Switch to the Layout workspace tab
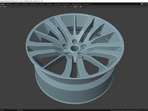This screenshot has width=148, height=111. coord(2,4)
